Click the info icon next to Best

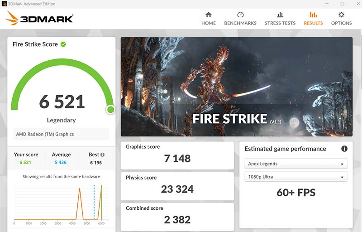click(103, 155)
